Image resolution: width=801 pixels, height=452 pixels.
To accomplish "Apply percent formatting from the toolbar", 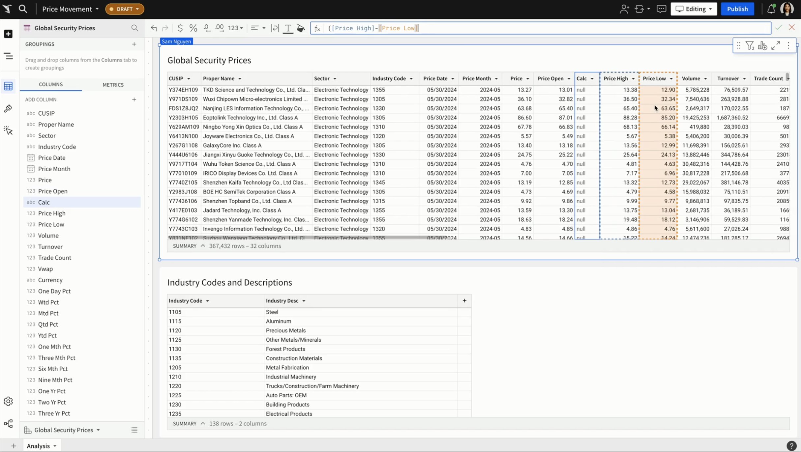I will click(x=193, y=28).
